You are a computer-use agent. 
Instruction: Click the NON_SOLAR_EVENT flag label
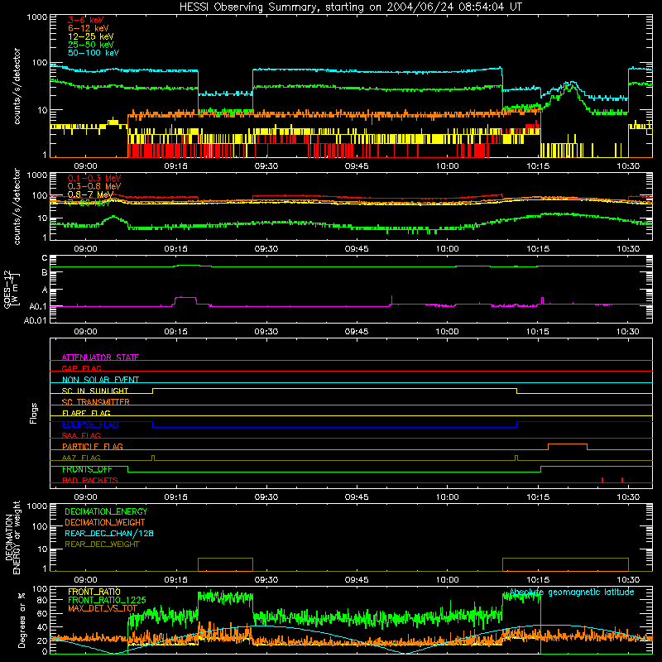tap(100, 380)
